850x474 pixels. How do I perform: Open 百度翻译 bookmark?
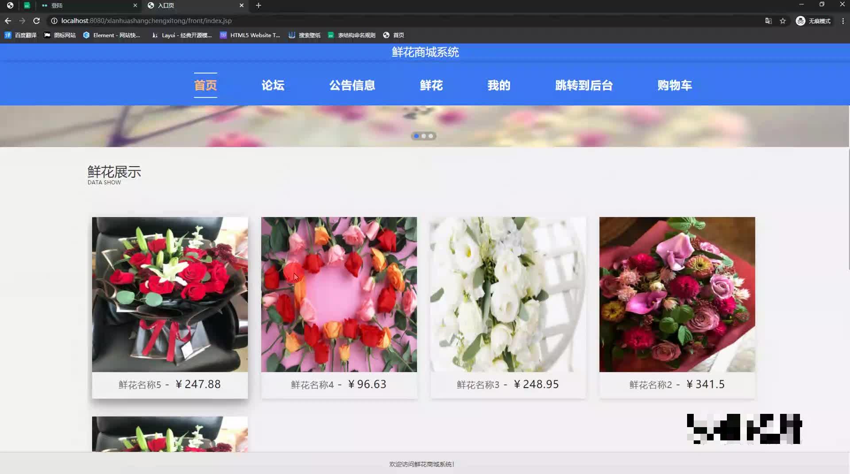[20, 35]
